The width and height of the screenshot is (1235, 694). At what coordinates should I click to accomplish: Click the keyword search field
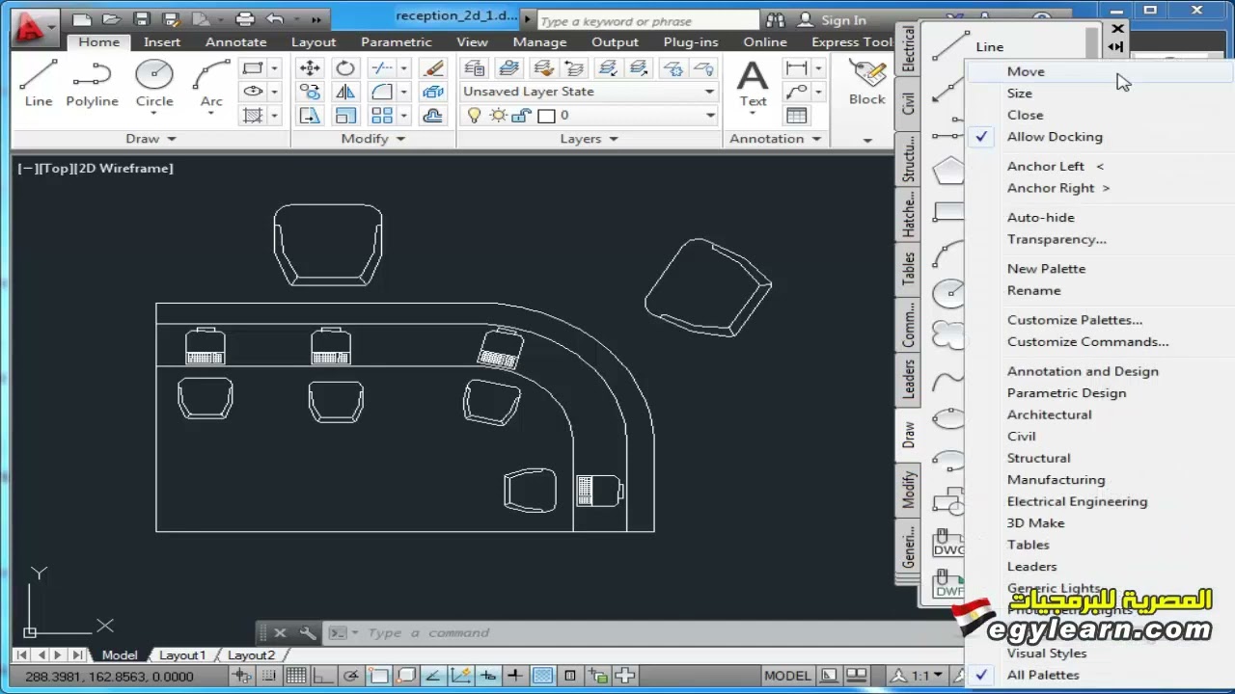pos(647,20)
